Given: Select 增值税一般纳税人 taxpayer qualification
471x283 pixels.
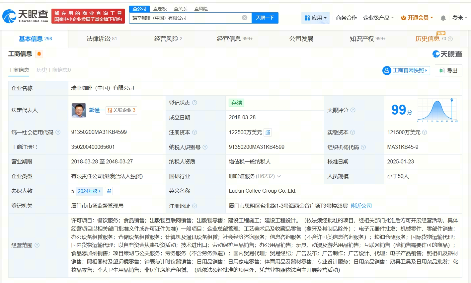Looking at the screenshot, I should tap(250, 162).
